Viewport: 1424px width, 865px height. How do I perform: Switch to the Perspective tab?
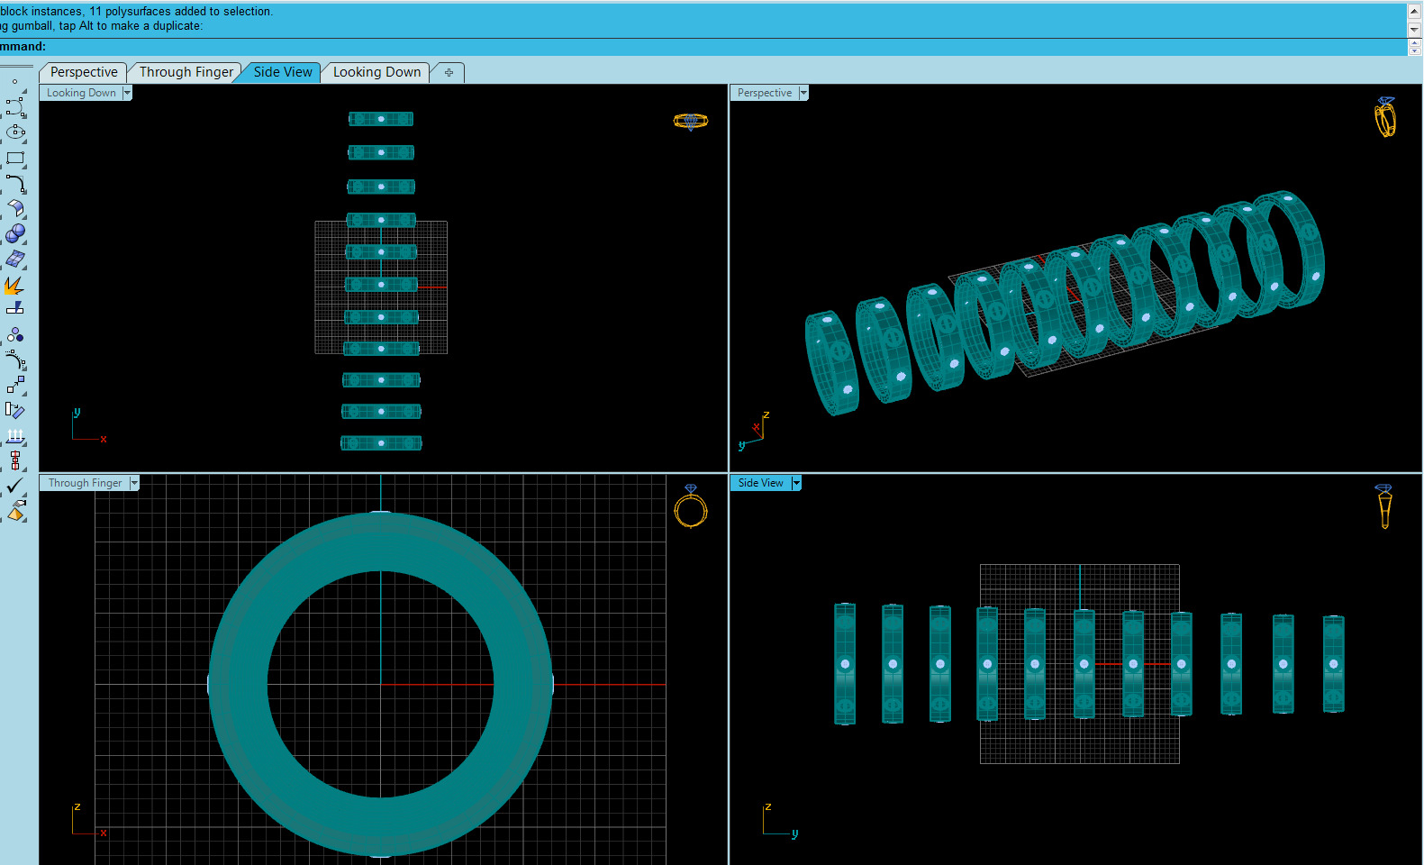click(x=84, y=72)
